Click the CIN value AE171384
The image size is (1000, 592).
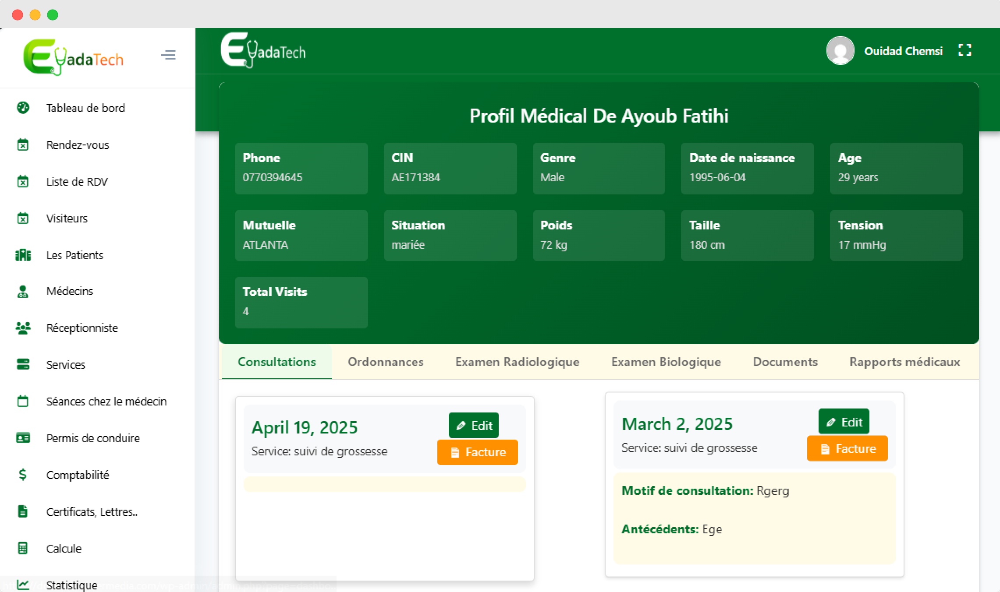415,177
